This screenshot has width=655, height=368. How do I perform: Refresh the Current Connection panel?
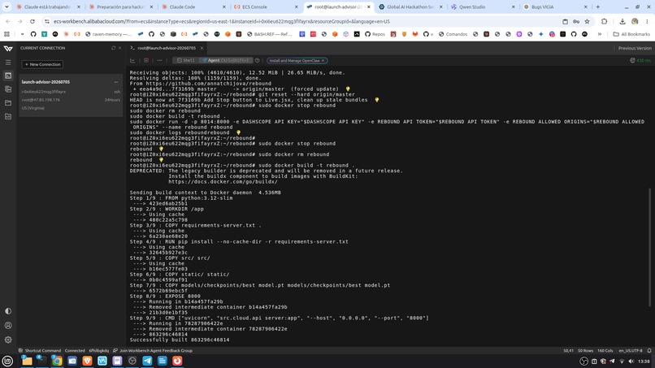click(x=113, y=48)
